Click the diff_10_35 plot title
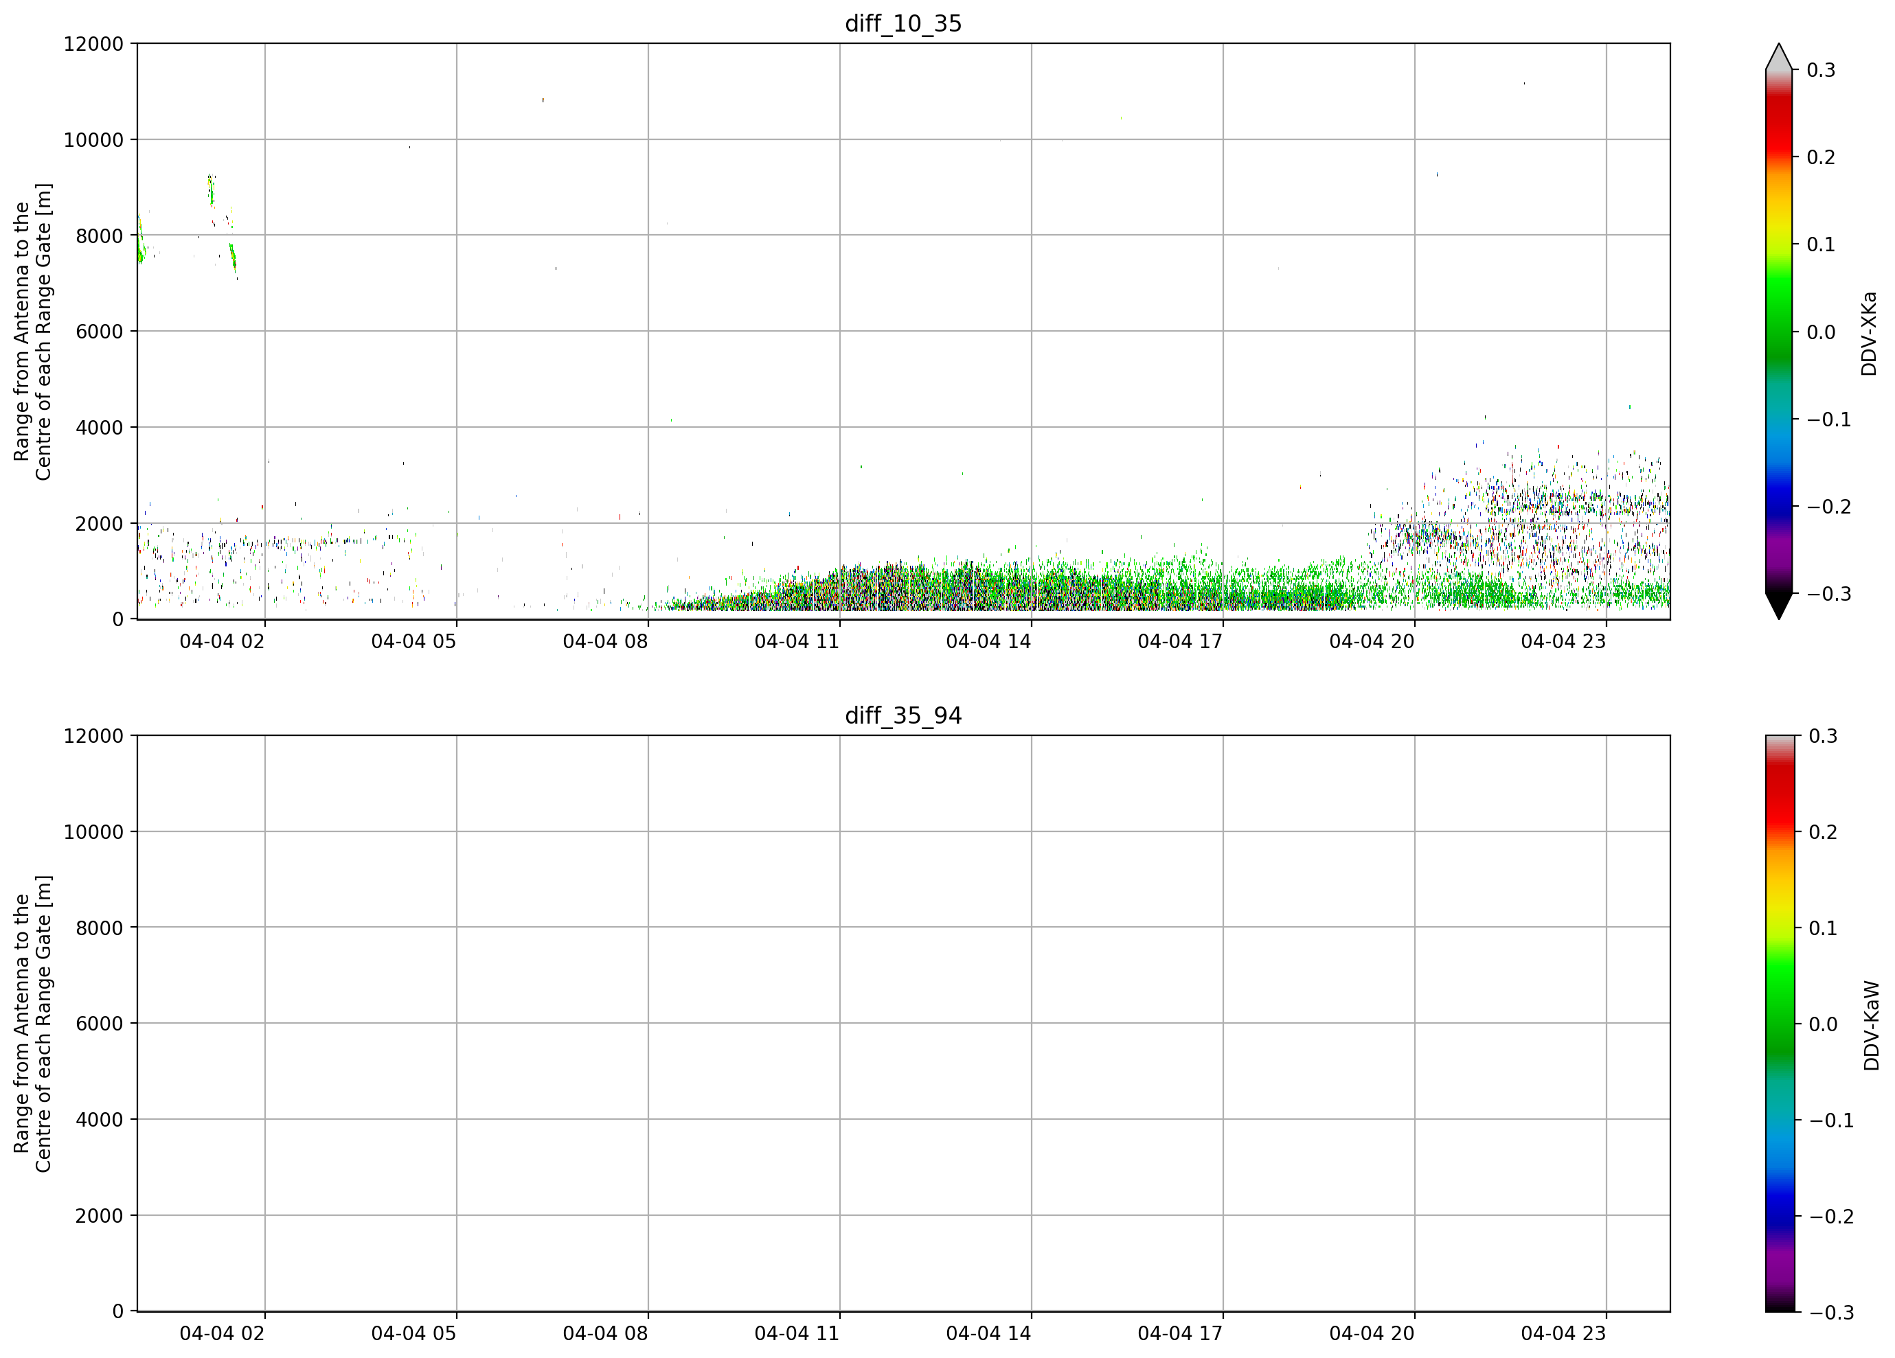 click(903, 23)
